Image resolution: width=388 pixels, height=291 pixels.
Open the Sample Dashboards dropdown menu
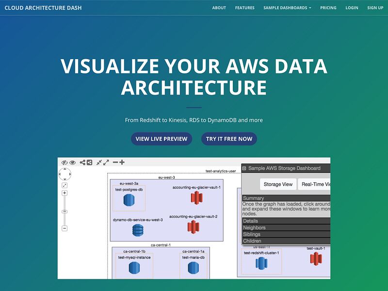pos(287,8)
